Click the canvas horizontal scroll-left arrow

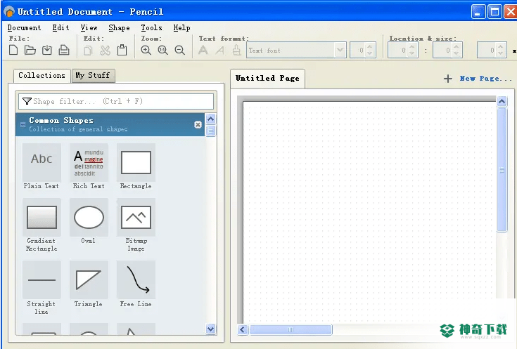[x=243, y=329]
